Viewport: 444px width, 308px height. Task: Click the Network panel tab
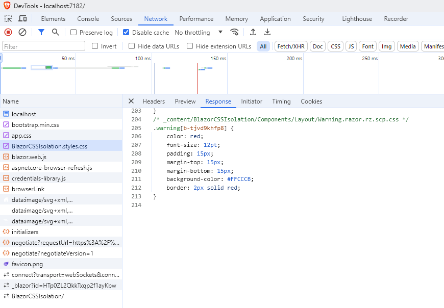click(156, 19)
